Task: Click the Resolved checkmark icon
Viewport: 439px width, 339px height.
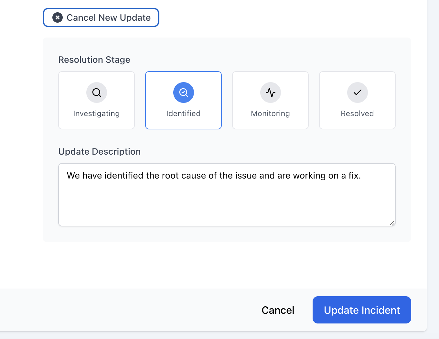Action: click(357, 93)
